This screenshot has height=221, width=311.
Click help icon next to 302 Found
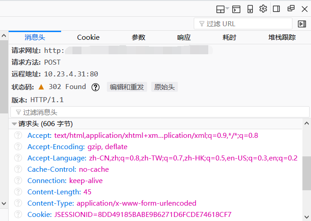coord(96,87)
